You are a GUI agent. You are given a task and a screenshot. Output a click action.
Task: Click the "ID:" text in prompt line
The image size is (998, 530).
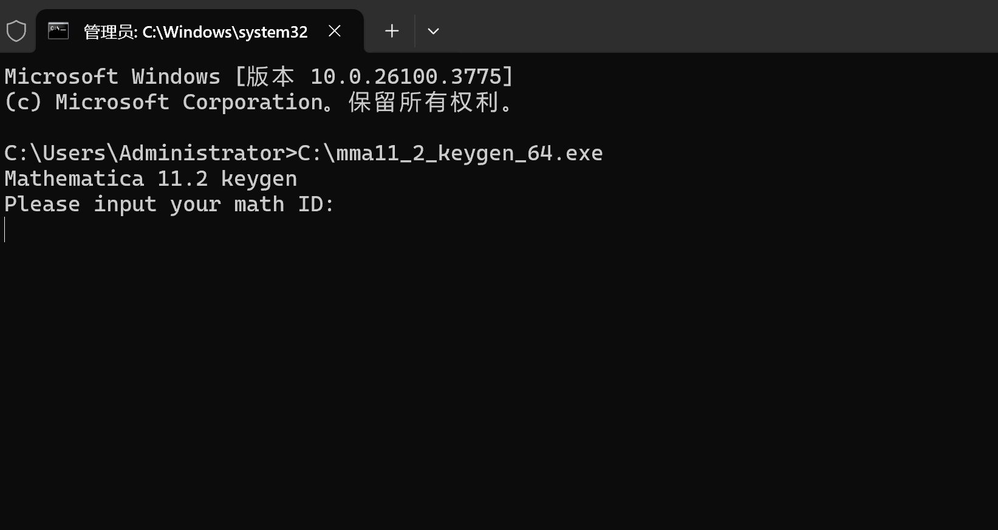click(316, 205)
